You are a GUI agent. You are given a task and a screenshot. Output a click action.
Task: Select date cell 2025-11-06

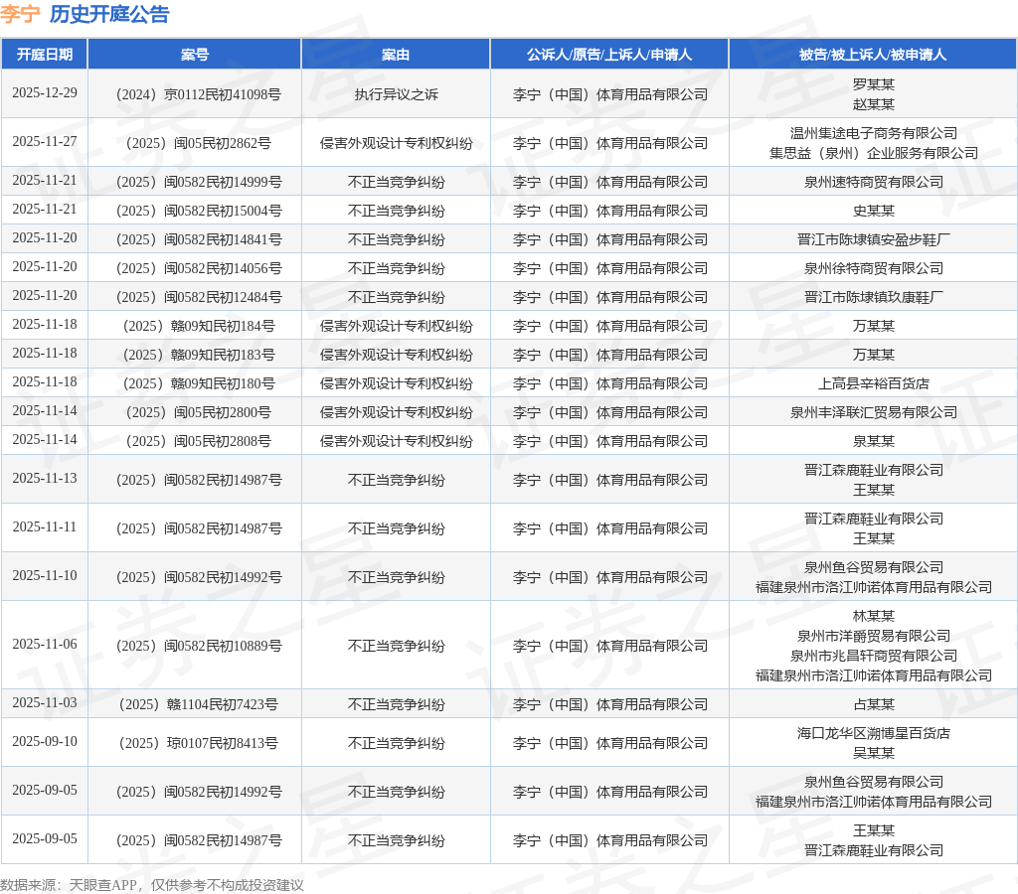coord(44,645)
